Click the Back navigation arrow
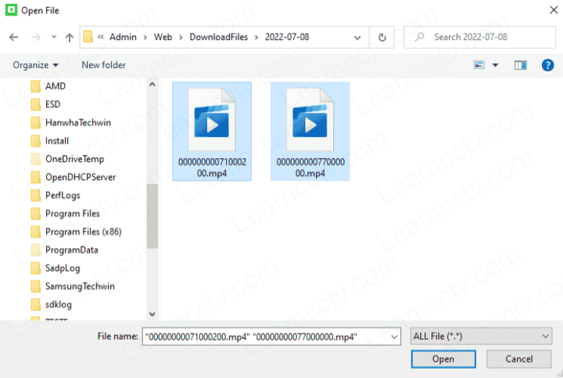This screenshot has height=378, width=563. pos(14,37)
